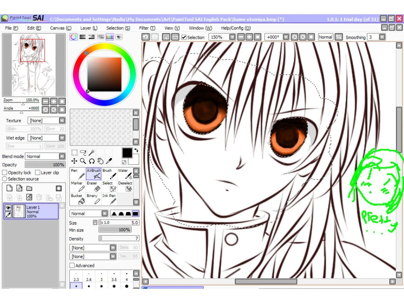Hide Layer1 using eye icon
The width and height of the screenshot is (404, 303).
click(x=8, y=208)
